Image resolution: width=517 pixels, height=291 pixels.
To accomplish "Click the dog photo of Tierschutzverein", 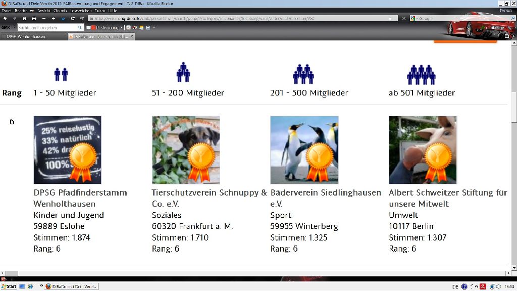I will 186,150.
